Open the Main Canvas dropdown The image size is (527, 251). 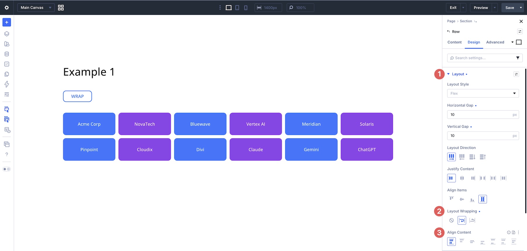click(x=36, y=8)
